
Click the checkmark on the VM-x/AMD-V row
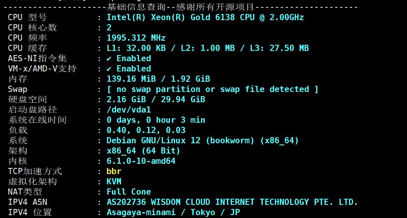click(109, 69)
